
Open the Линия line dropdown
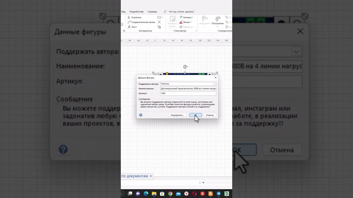pyautogui.click(x=185, y=22)
